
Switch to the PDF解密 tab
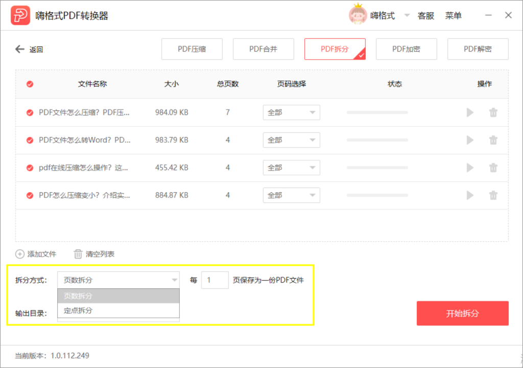(x=478, y=49)
